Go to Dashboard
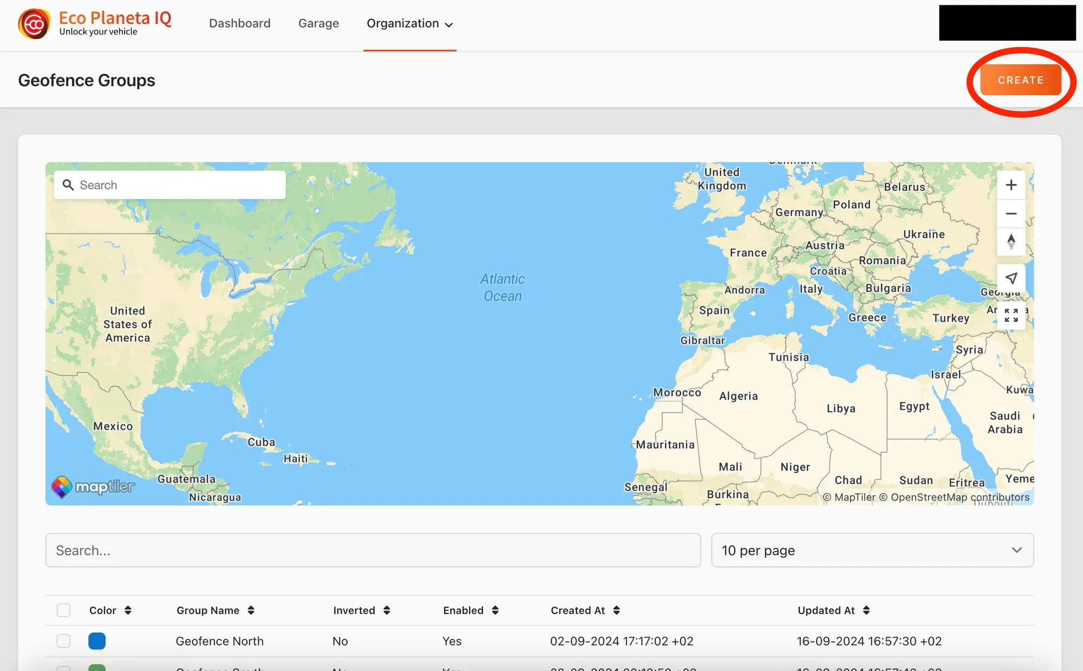This screenshot has width=1083, height=671. (240, 23)
